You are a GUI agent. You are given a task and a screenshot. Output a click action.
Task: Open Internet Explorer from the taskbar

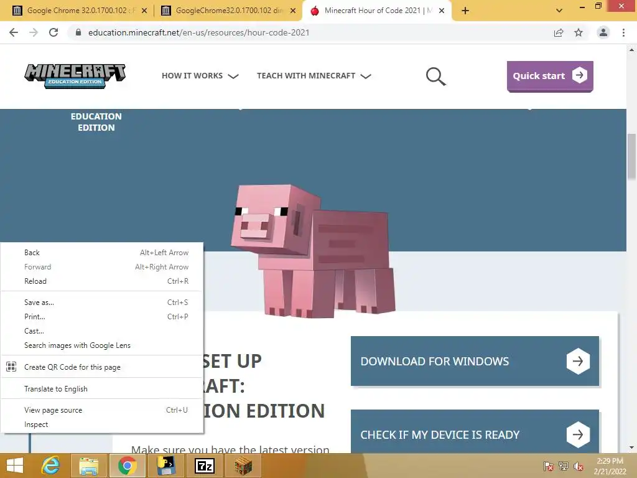point(51,466)
